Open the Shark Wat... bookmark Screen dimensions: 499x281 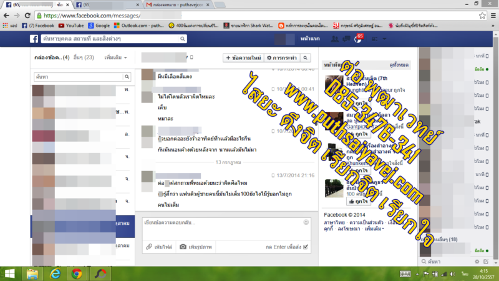[248, 26]
